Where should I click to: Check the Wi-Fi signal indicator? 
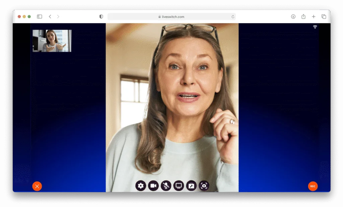point(315,27)
